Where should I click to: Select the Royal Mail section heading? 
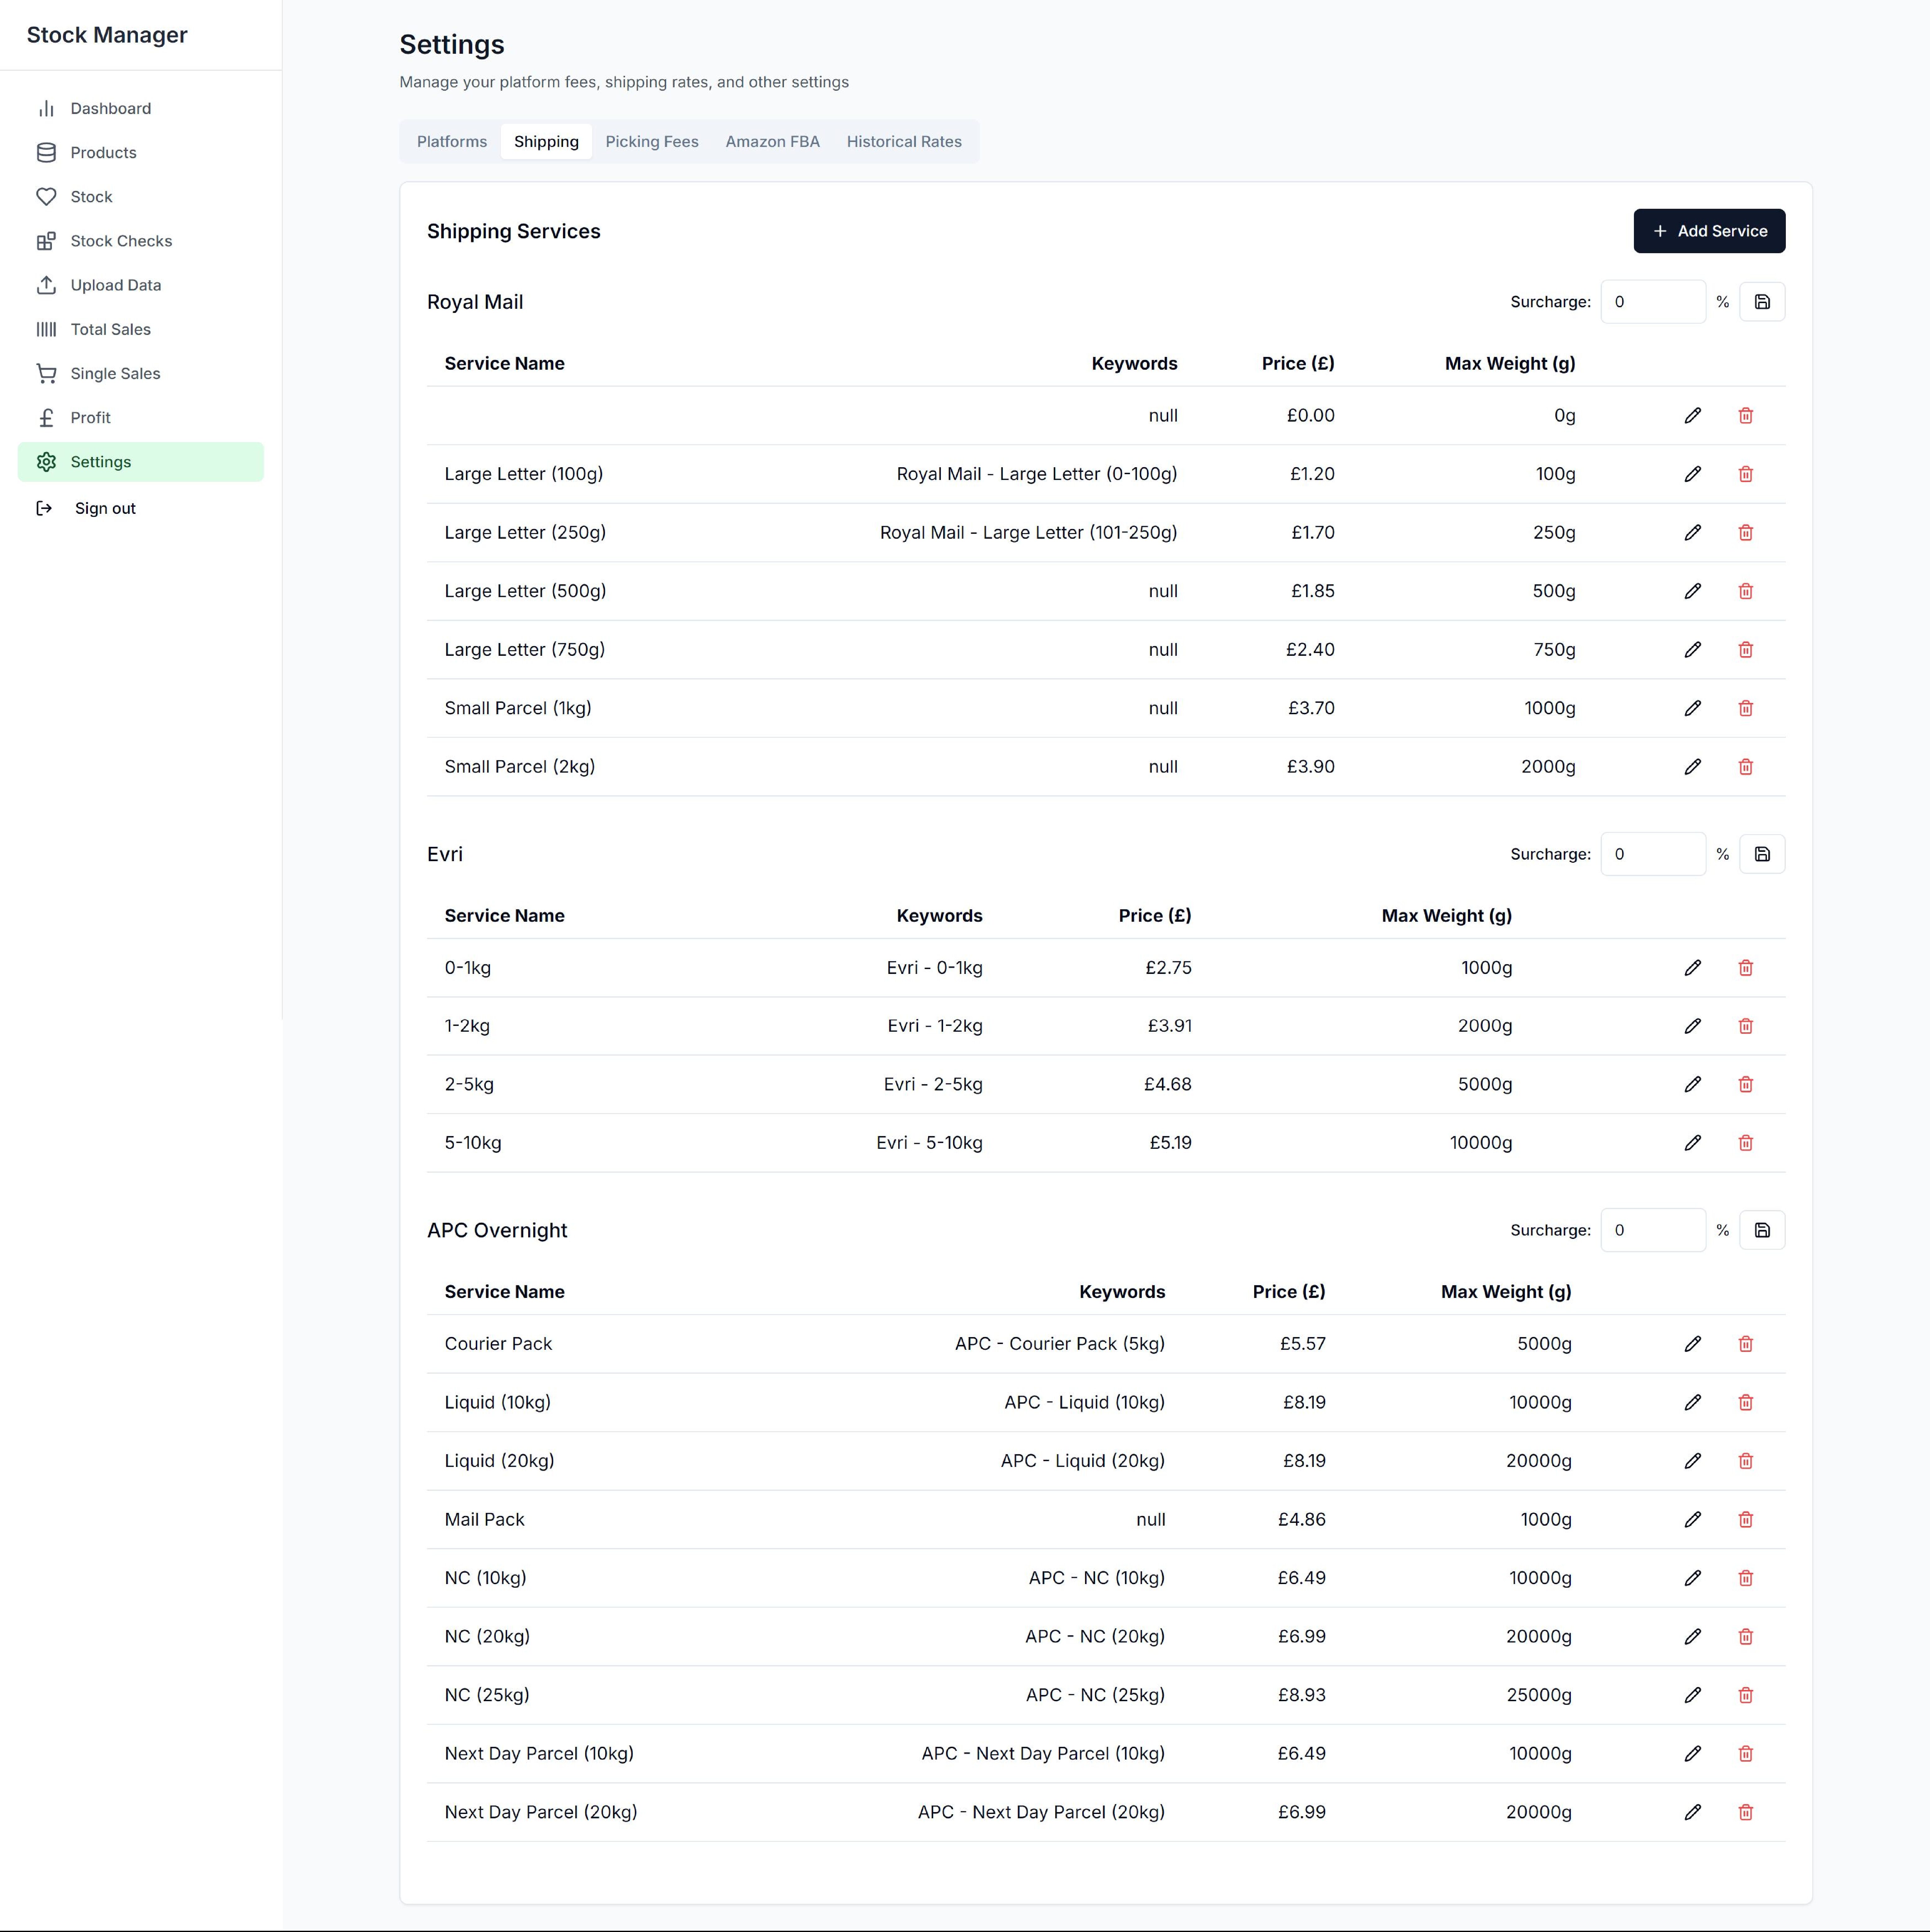[475, 302]
